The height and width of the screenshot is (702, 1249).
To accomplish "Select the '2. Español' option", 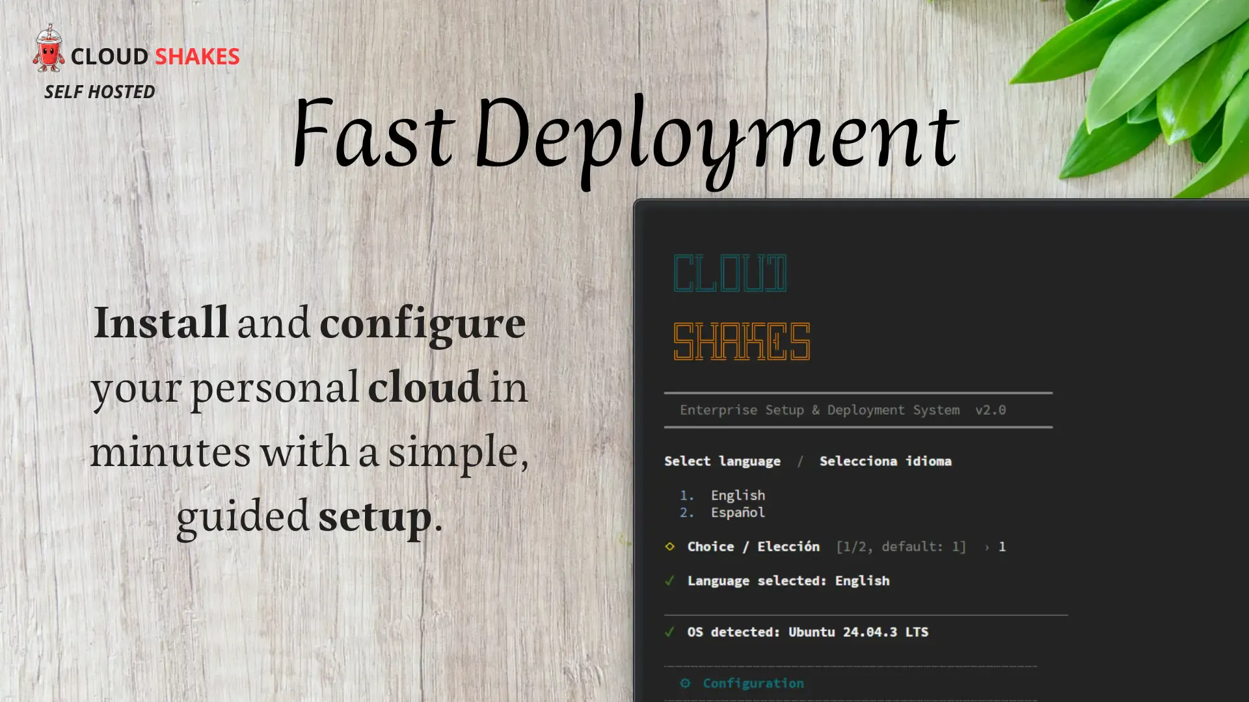I will 722,512.
